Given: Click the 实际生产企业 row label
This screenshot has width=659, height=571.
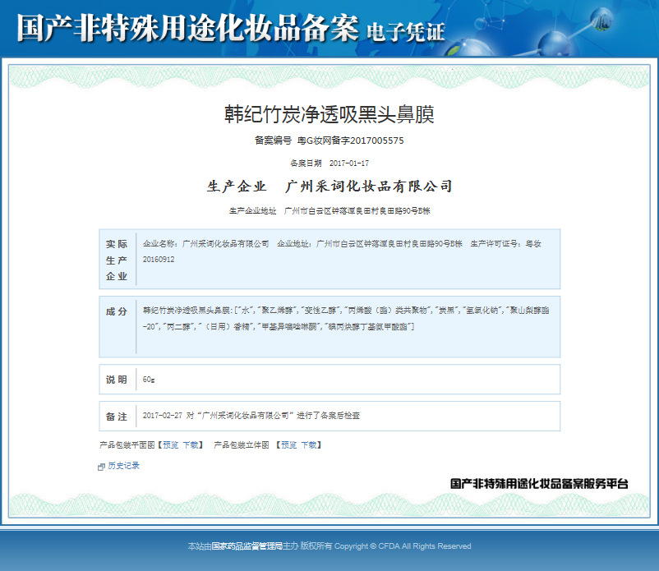Looking at the screenshot, I should coord(117,260).
